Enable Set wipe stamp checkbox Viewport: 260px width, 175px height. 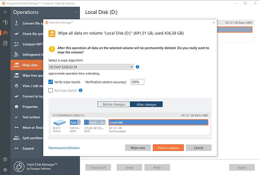(51, 90)
